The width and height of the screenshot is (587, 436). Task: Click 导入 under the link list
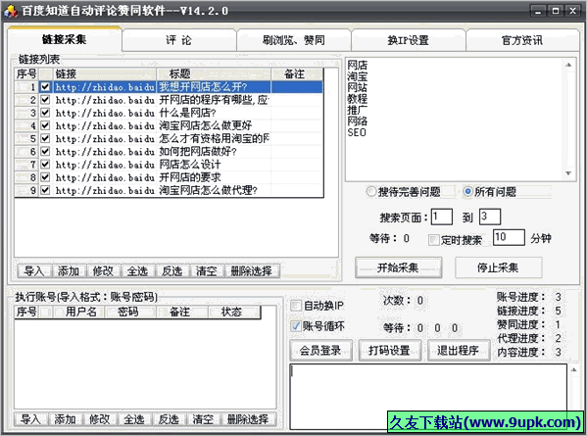coord(34,271)
